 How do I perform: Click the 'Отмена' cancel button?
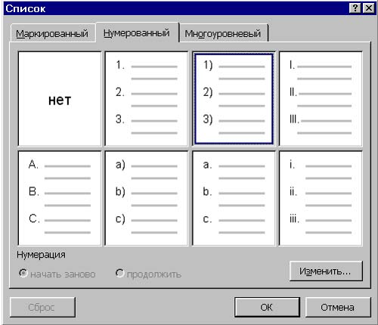(338, 307)
